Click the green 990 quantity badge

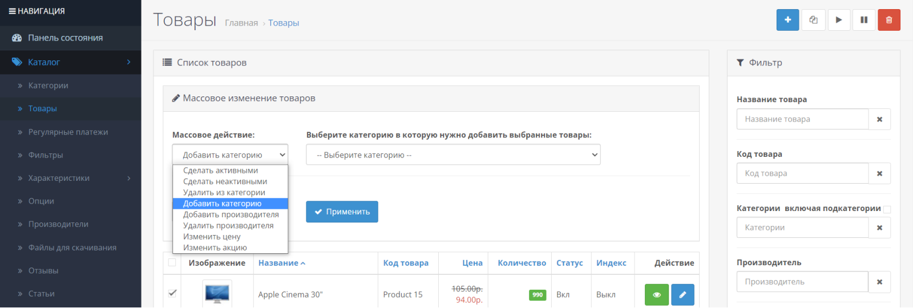538,295
